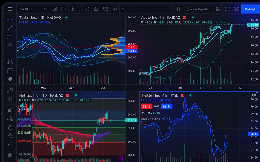Viewport: 260px width, 162px height.
Task: Select the forecast and measurement position tool
Action: [10, 71]
